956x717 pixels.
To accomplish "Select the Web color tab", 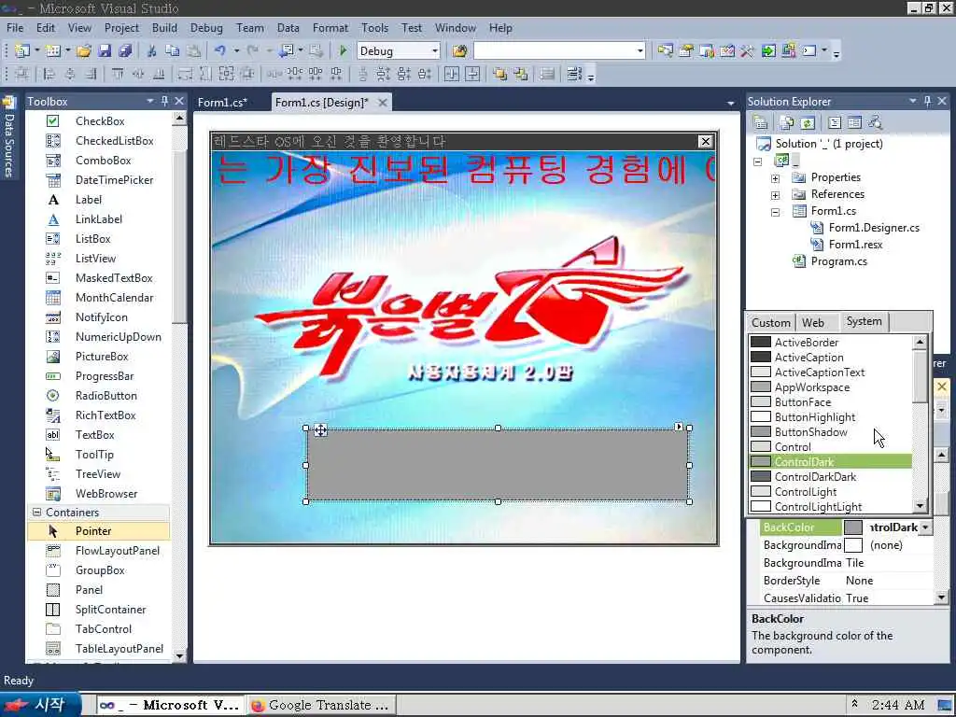I will (x=813, y=322).
